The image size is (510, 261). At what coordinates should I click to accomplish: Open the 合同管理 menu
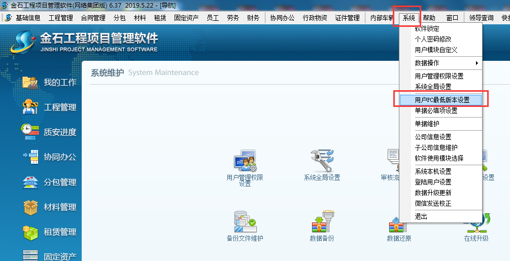point(93,18)
